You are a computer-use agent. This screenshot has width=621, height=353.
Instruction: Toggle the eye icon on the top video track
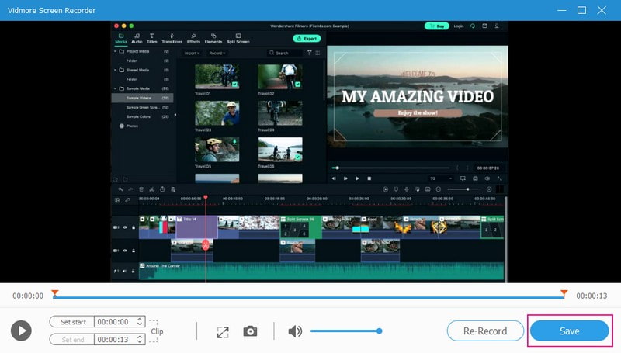pyautogui.click(x=125, y=227)
